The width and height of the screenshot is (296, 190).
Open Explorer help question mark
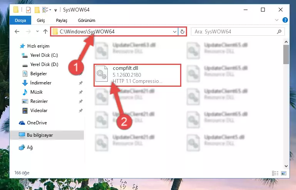(285, 20)
